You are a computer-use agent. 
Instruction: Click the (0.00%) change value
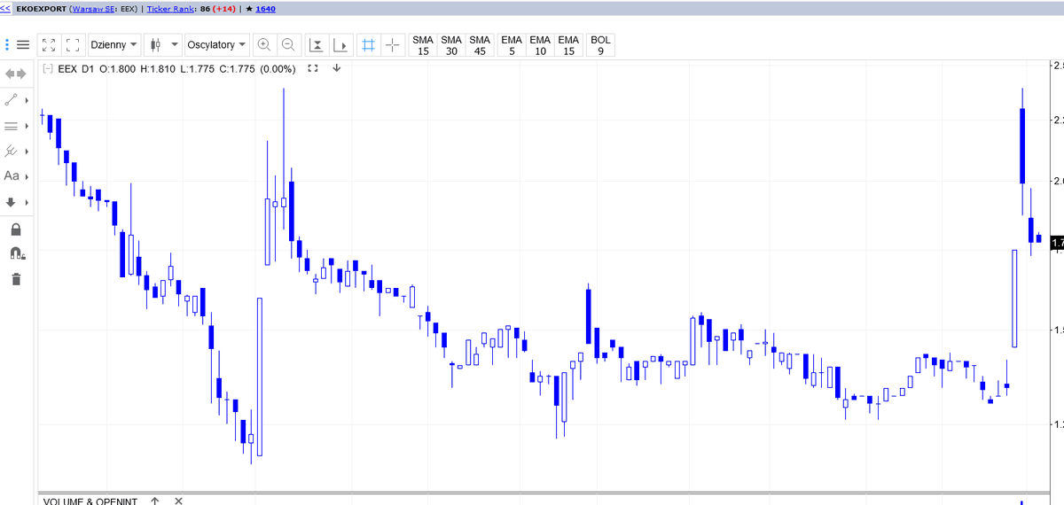click(x=278, y=69)
